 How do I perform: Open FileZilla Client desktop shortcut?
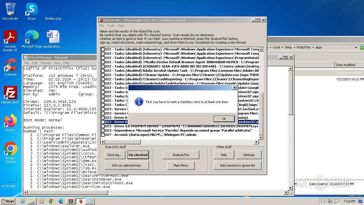10,95
